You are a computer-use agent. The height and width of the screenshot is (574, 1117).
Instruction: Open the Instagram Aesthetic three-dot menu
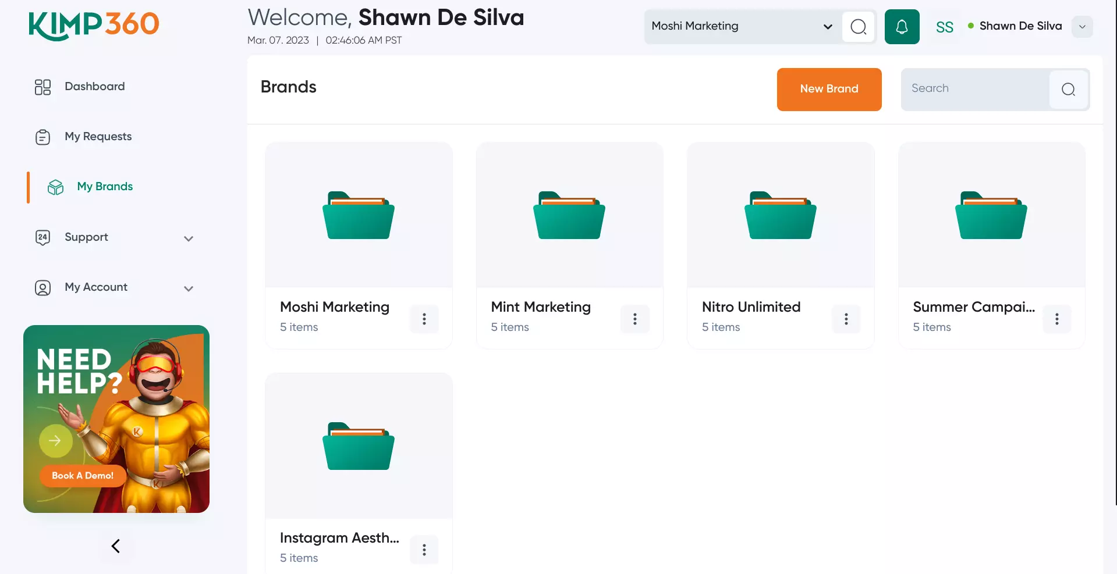click(424, 550)
